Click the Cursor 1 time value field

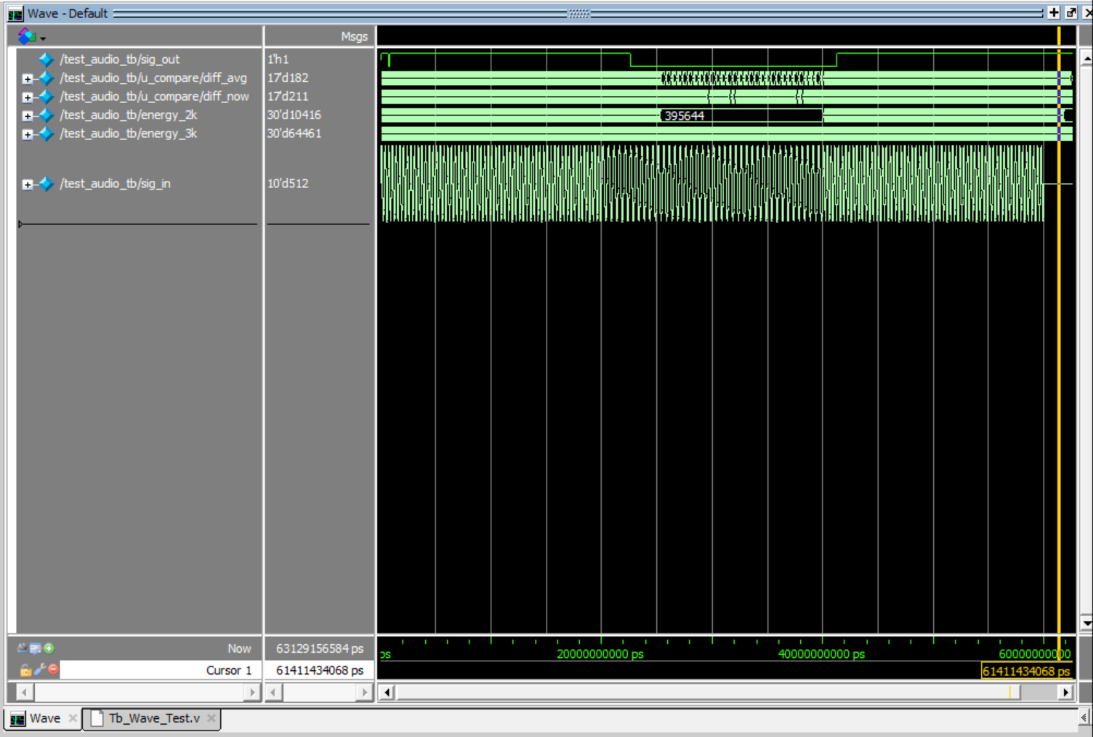(x=319, y=670)
